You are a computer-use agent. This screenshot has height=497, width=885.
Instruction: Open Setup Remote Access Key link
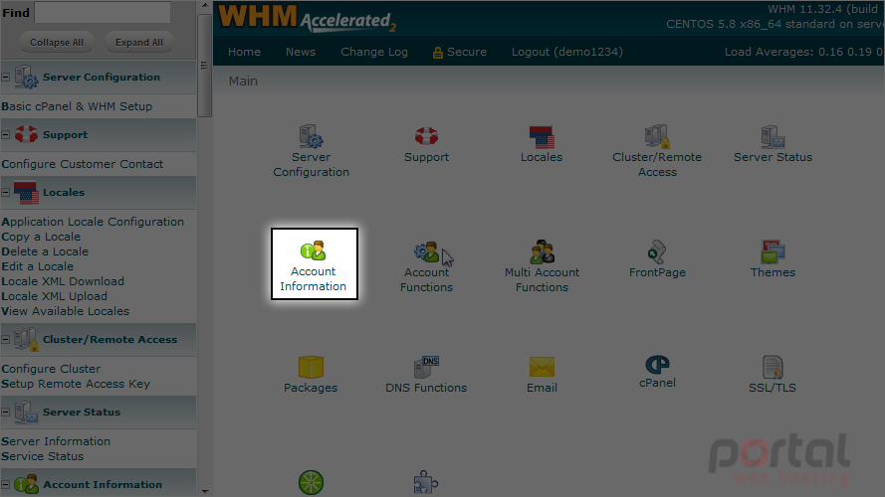click(x=76, y=384)
